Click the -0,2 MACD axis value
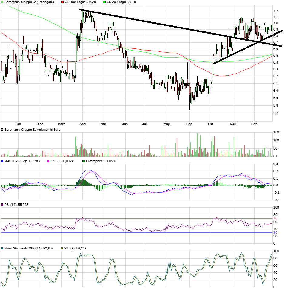Viewport: 285px width, 290px height. pos(276,200)
